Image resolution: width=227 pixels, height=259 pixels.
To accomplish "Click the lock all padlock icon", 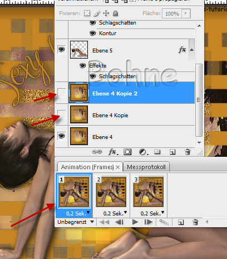I will [115, 13].
